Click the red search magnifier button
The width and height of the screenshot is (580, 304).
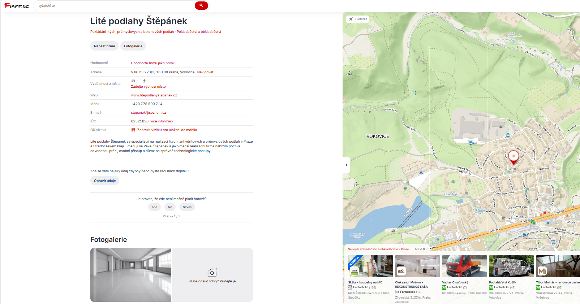tap(201, 5)
